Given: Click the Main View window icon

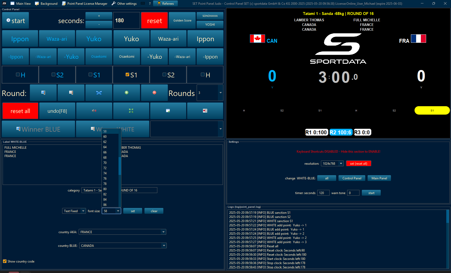Looking at the screenshot, I should 12,3.
